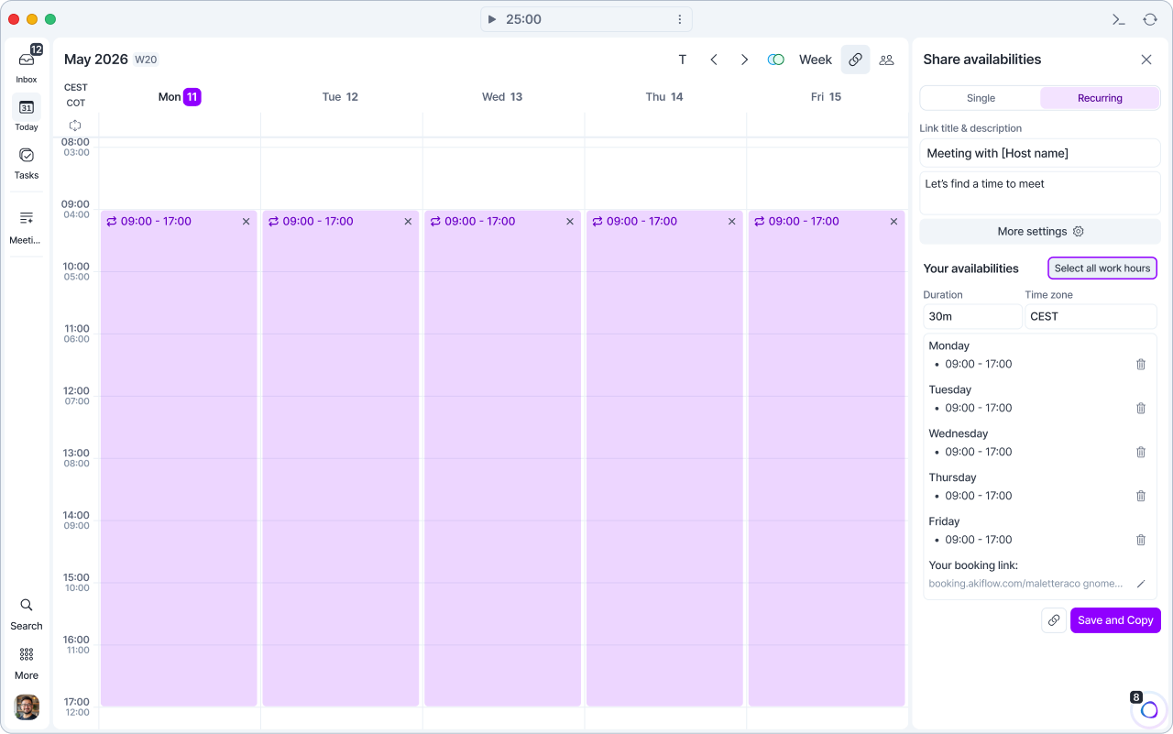This screenshot has height=734, width=1173.
Task: Delete Thursday's 09:00 - 17:00 slot
Action: [x=1141, y=496]
